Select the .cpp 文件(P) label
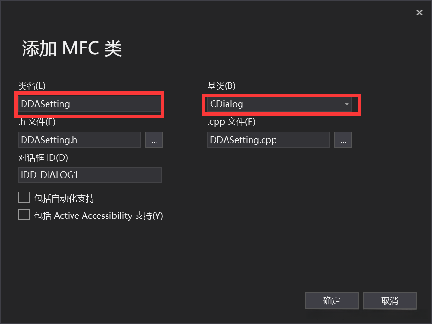 click(x=231, y=122)
